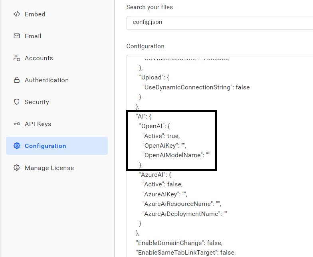The image size is (313, 257).
Task: Click the config.json search files field
Action: click(220, 23)
